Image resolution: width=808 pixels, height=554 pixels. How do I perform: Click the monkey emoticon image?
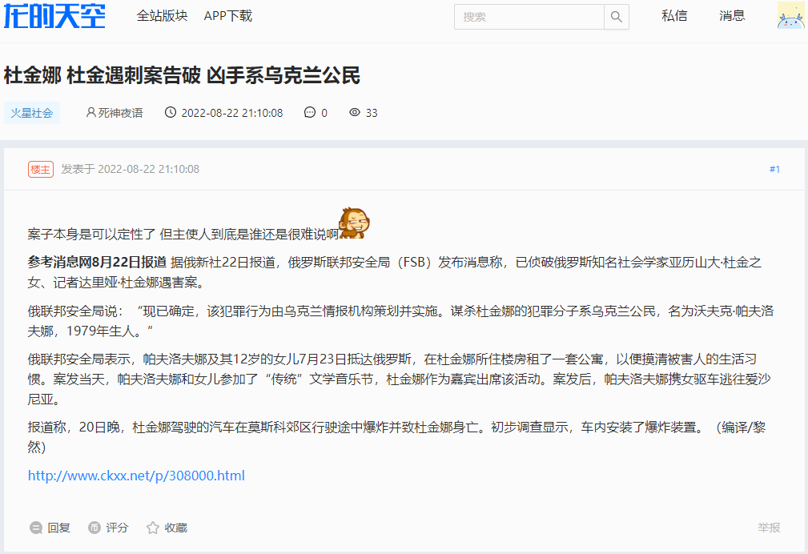pos(354,223)
